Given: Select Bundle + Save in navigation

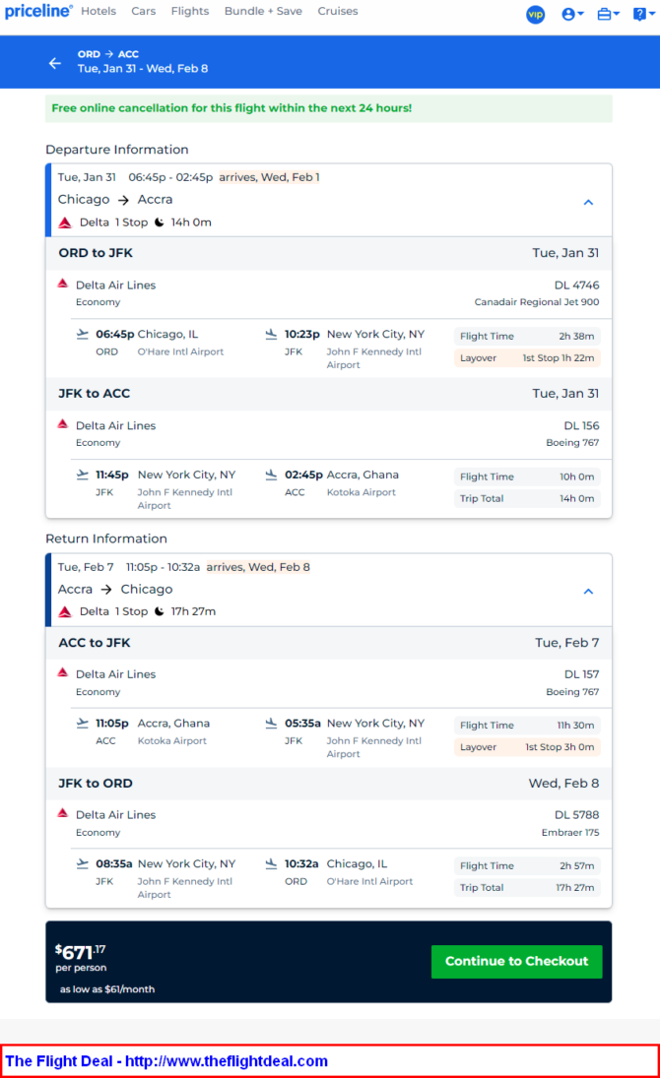Looking at the screenshot, I should [263, 11].
